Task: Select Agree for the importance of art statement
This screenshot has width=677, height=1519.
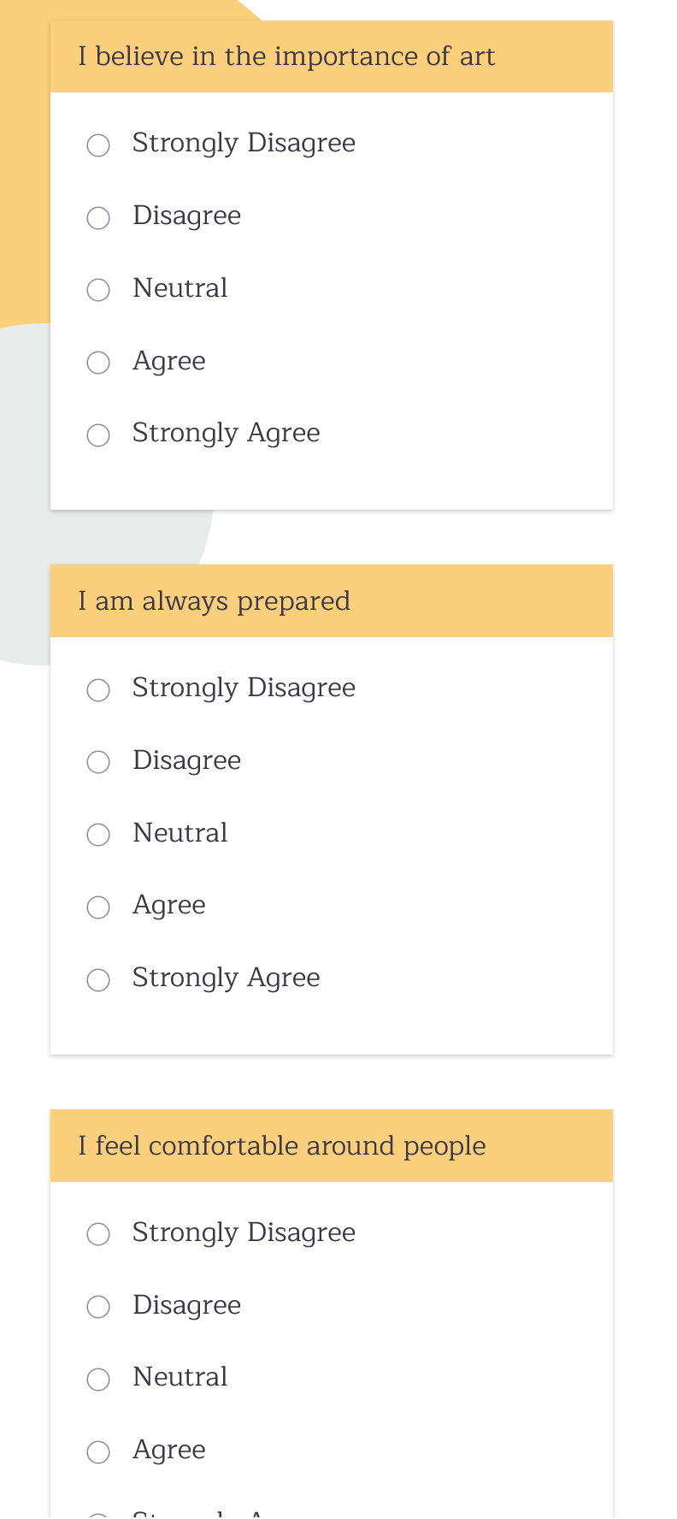Action: pos(98,363)
